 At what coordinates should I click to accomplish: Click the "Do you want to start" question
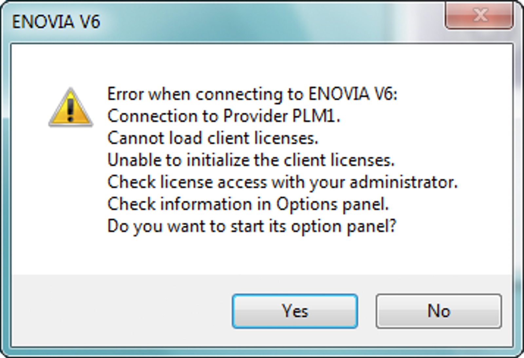(252, 226)
